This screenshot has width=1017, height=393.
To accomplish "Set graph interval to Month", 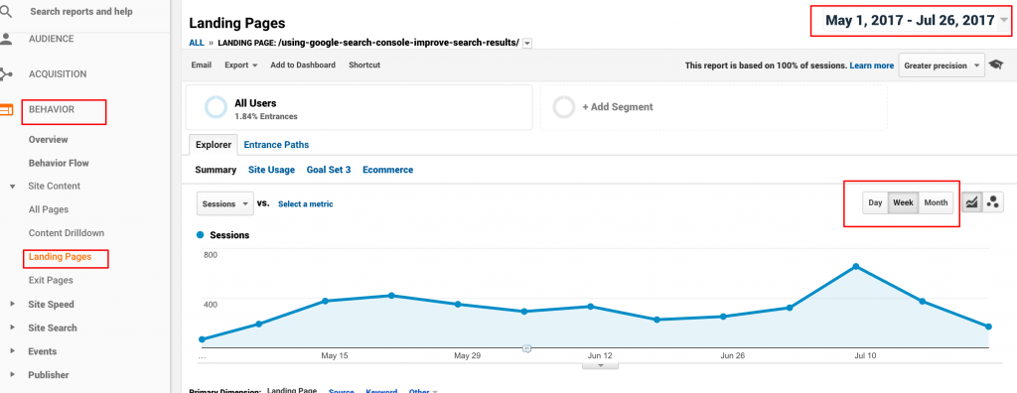I will tap(936, 203).
